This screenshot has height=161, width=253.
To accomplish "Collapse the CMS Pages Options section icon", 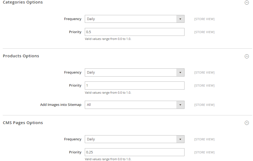I will coord(247,123).
